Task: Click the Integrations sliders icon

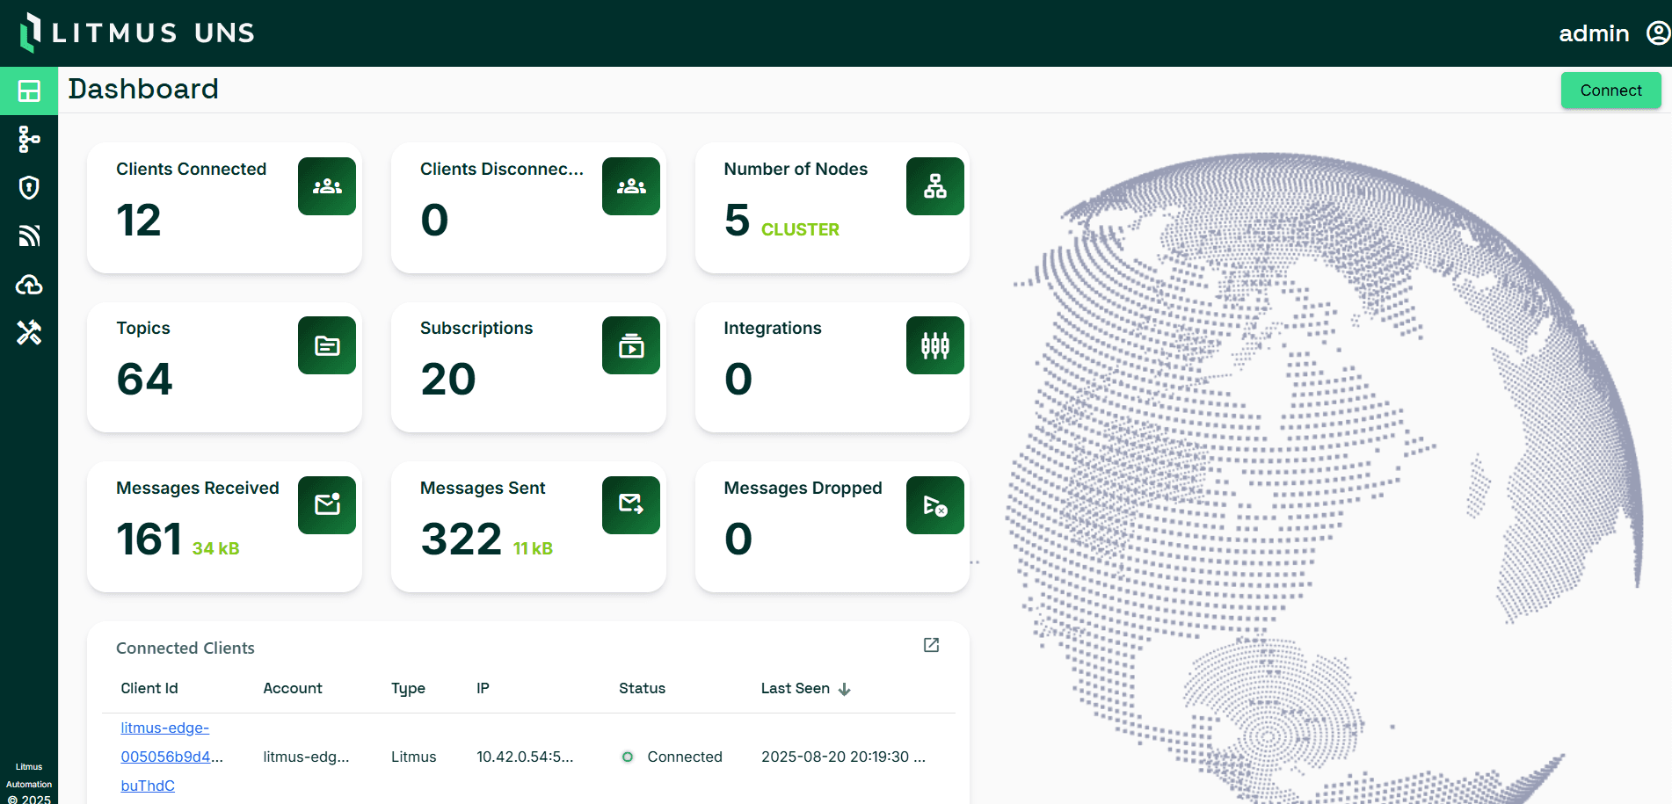Action: pyautogui.click(x=934, y=345)
